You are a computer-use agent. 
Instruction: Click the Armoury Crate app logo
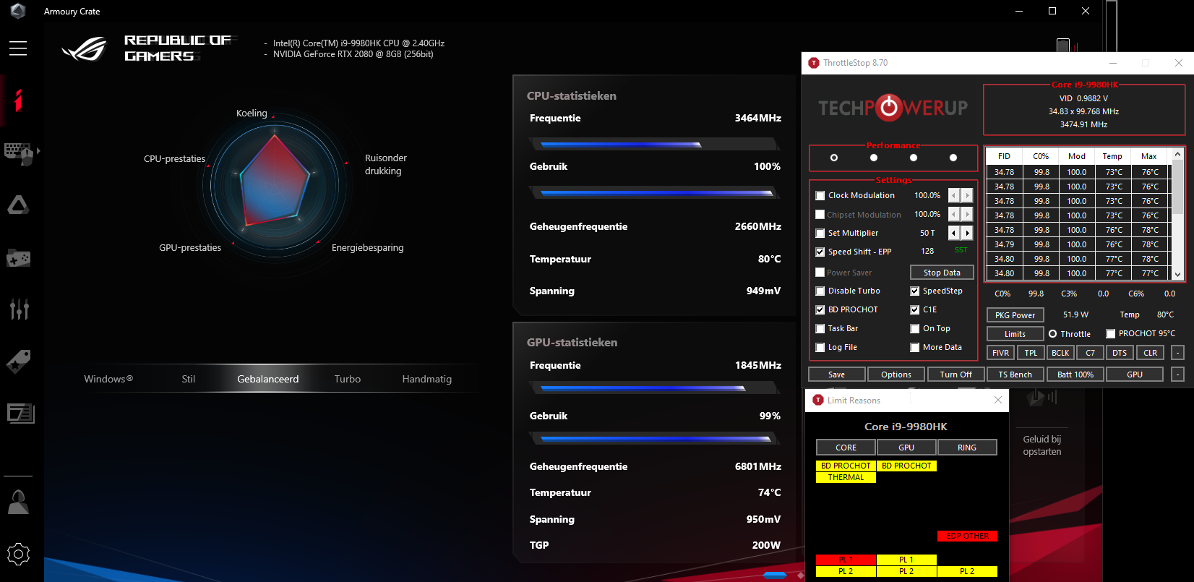click(x=18, y=11)
